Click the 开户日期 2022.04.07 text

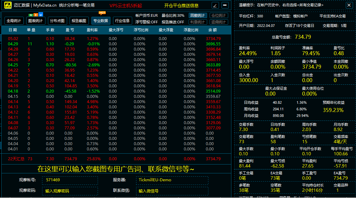tap(257, 26)
